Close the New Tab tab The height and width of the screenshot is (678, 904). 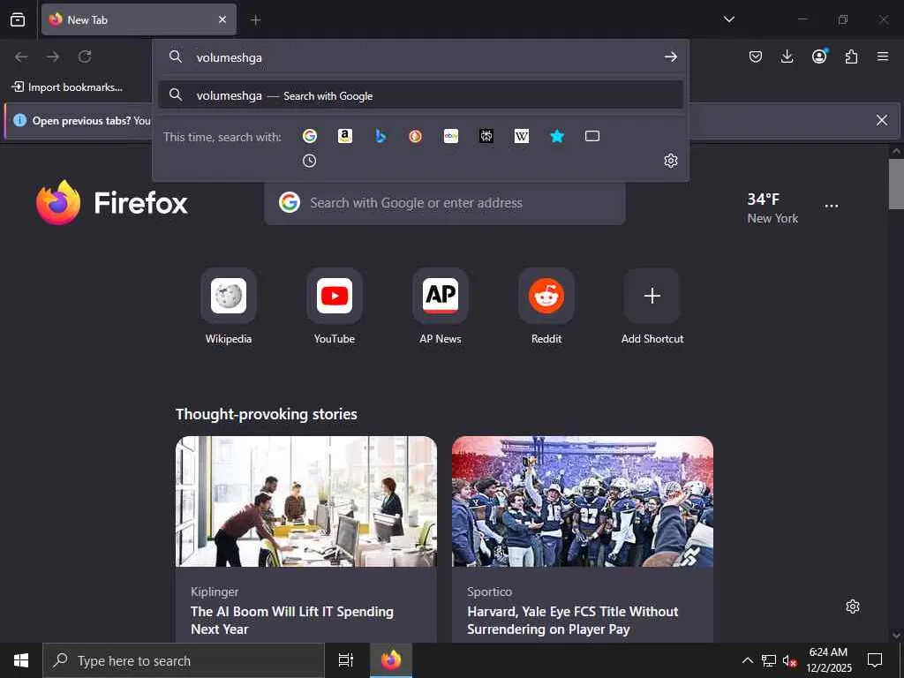coord(222,19)
